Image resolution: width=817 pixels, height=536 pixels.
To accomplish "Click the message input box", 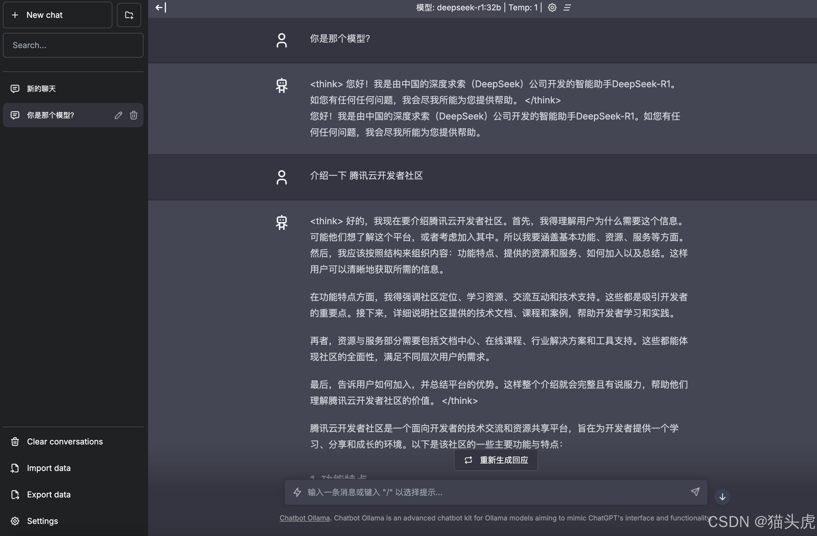I will point(494,492).
